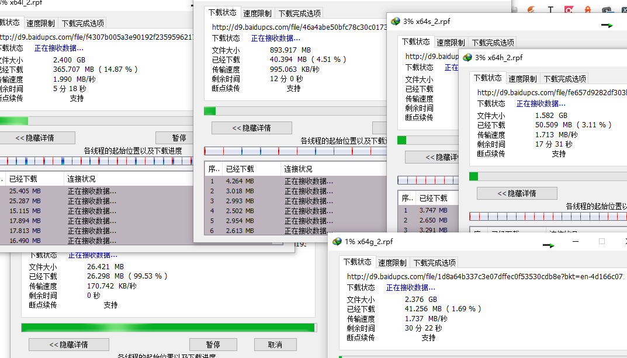Maximize the x64g_2.rpf download window
Image resolution: width=627 pixels, height=358 pixels.
(x=601, y=241)
